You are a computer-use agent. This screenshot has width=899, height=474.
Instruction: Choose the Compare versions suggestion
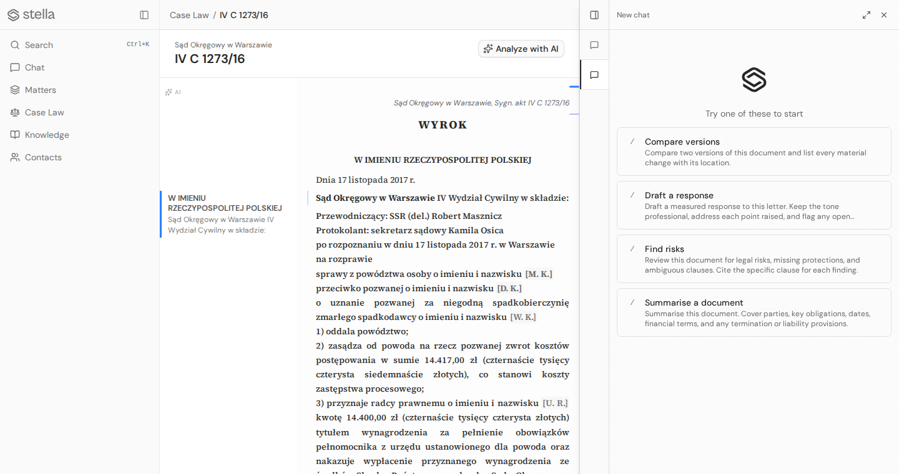point(754,152)
